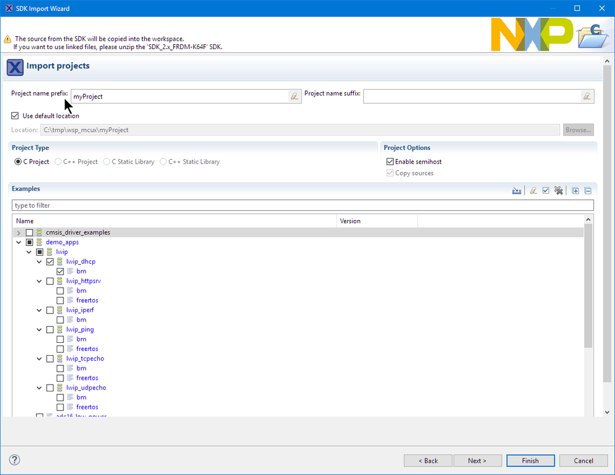Image resolution: width=615 pixels, height=475 pixels.
Task: Check the cmsis_driver_examples checkbox
Action: tap(30, 233)
